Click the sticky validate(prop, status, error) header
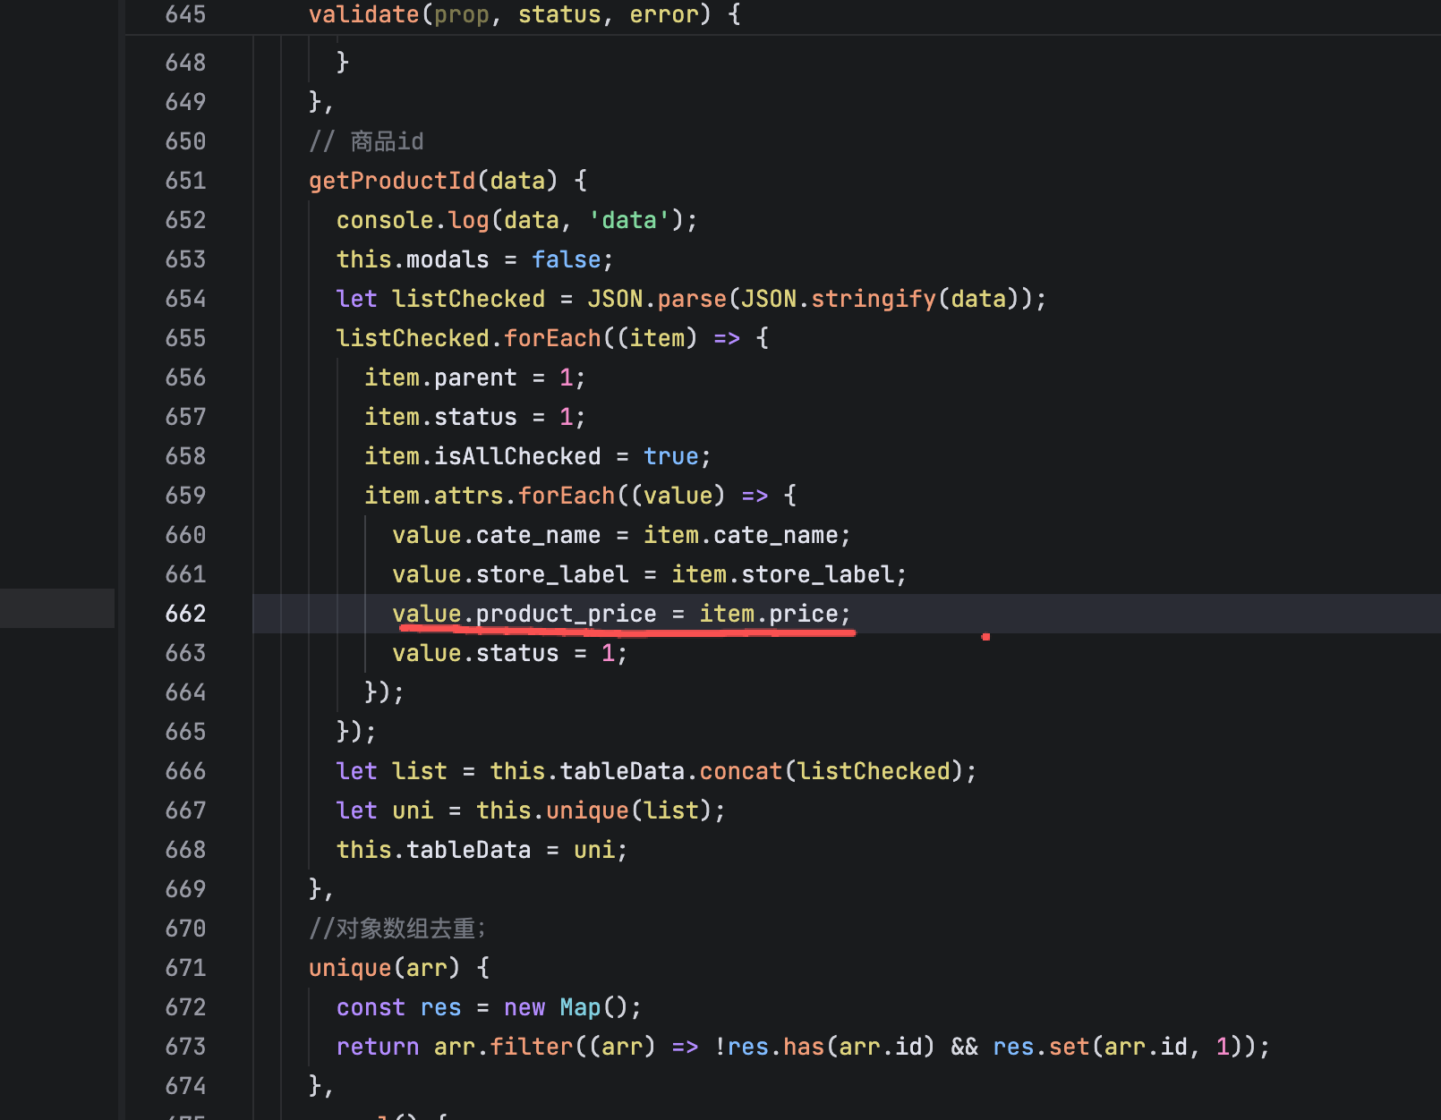 524,15
